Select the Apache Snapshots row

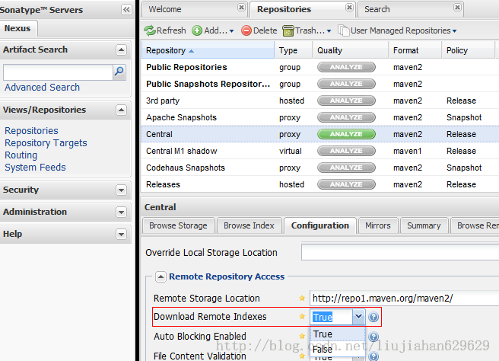319,117
